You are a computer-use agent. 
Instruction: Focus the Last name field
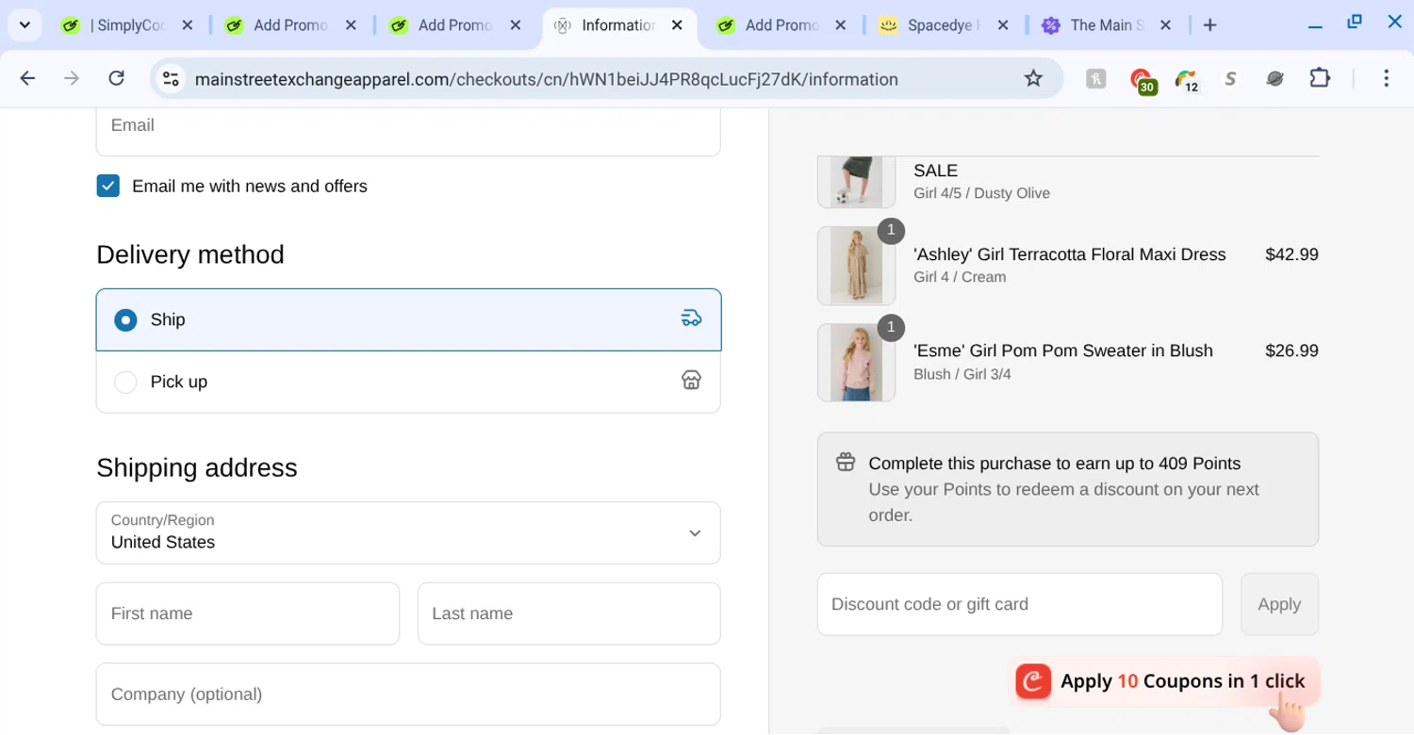click(569, 613)
